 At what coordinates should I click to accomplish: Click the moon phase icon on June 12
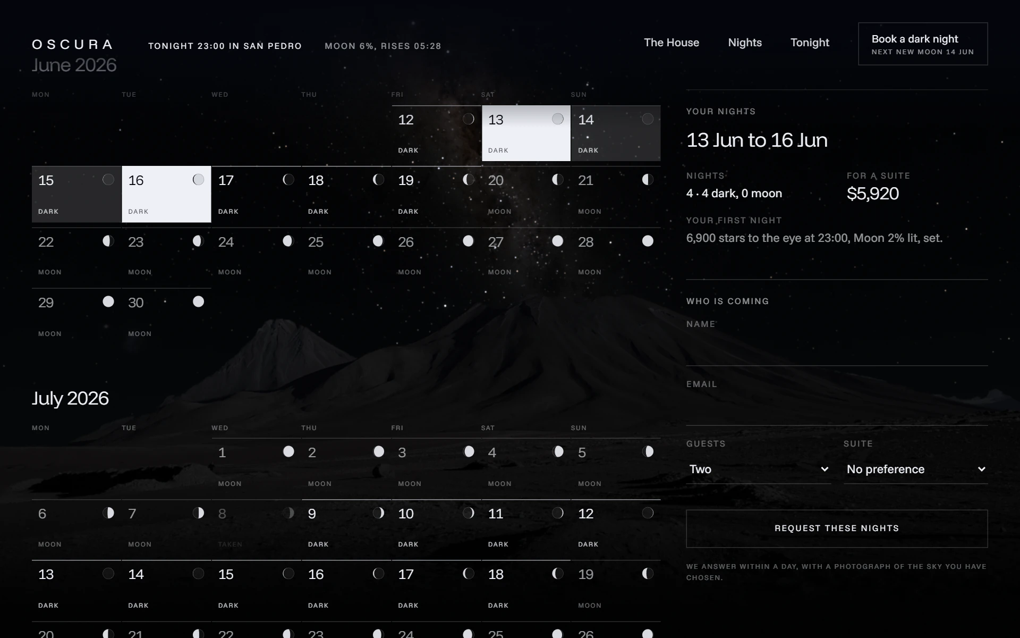point(468,119)
